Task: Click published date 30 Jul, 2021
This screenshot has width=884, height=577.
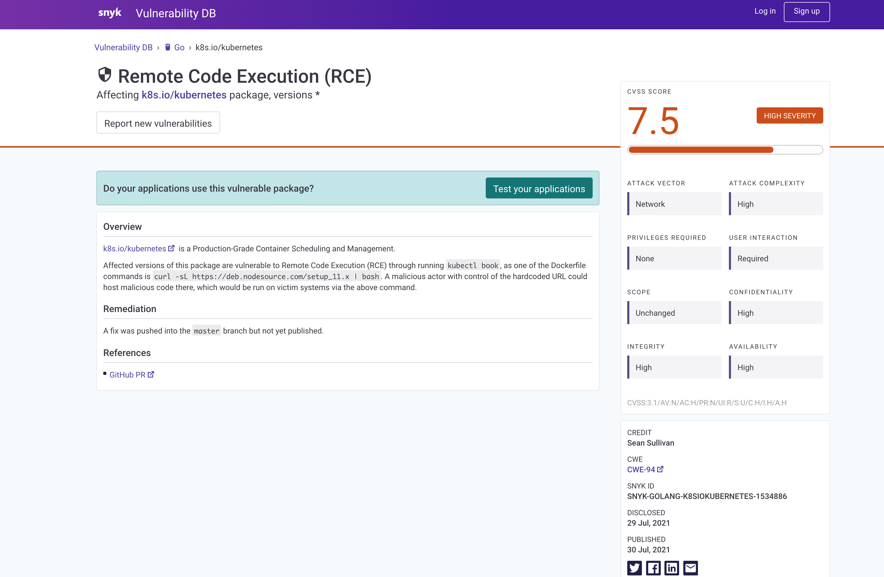Action: [648, 550]
